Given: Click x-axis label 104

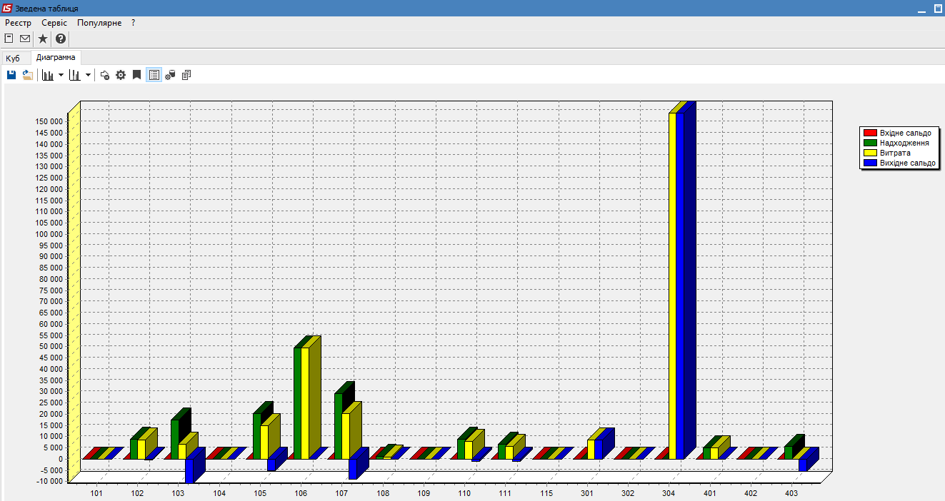Looking at the screenshot, I should point(220,493).
